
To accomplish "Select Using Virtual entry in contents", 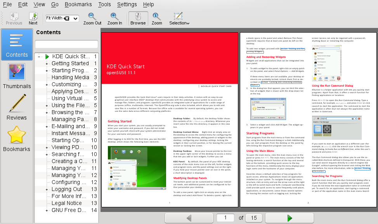I will 70,98.
